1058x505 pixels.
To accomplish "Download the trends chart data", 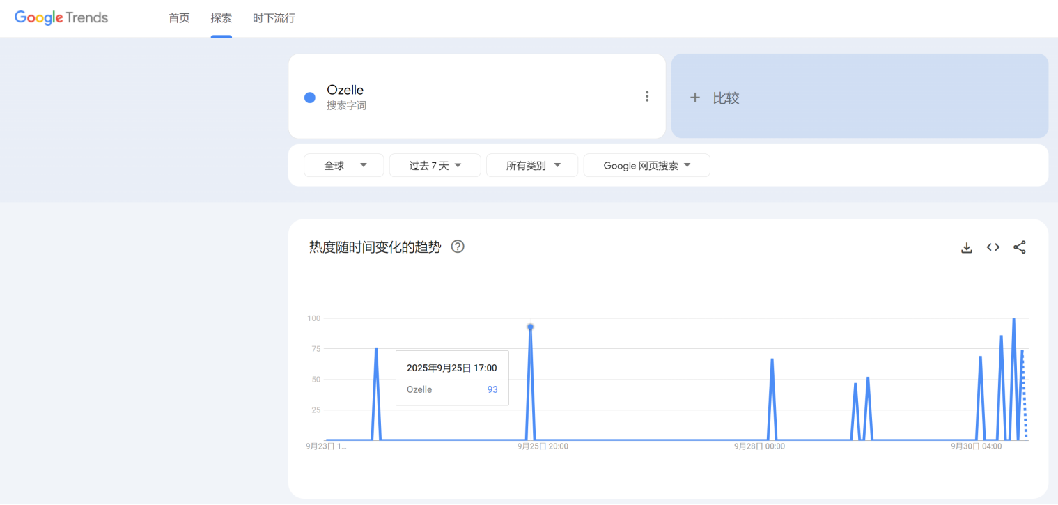I will 966,247.
